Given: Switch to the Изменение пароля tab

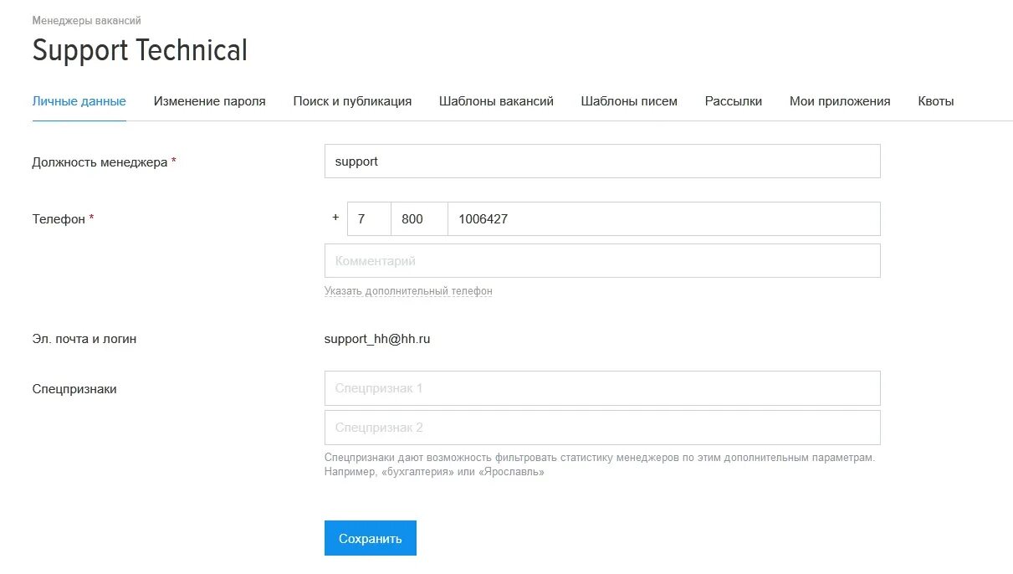Looking at the screenshot, I should point(209,101).
